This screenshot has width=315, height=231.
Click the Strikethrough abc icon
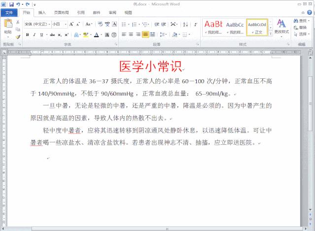pyautogui.click(x=52, y=34)
